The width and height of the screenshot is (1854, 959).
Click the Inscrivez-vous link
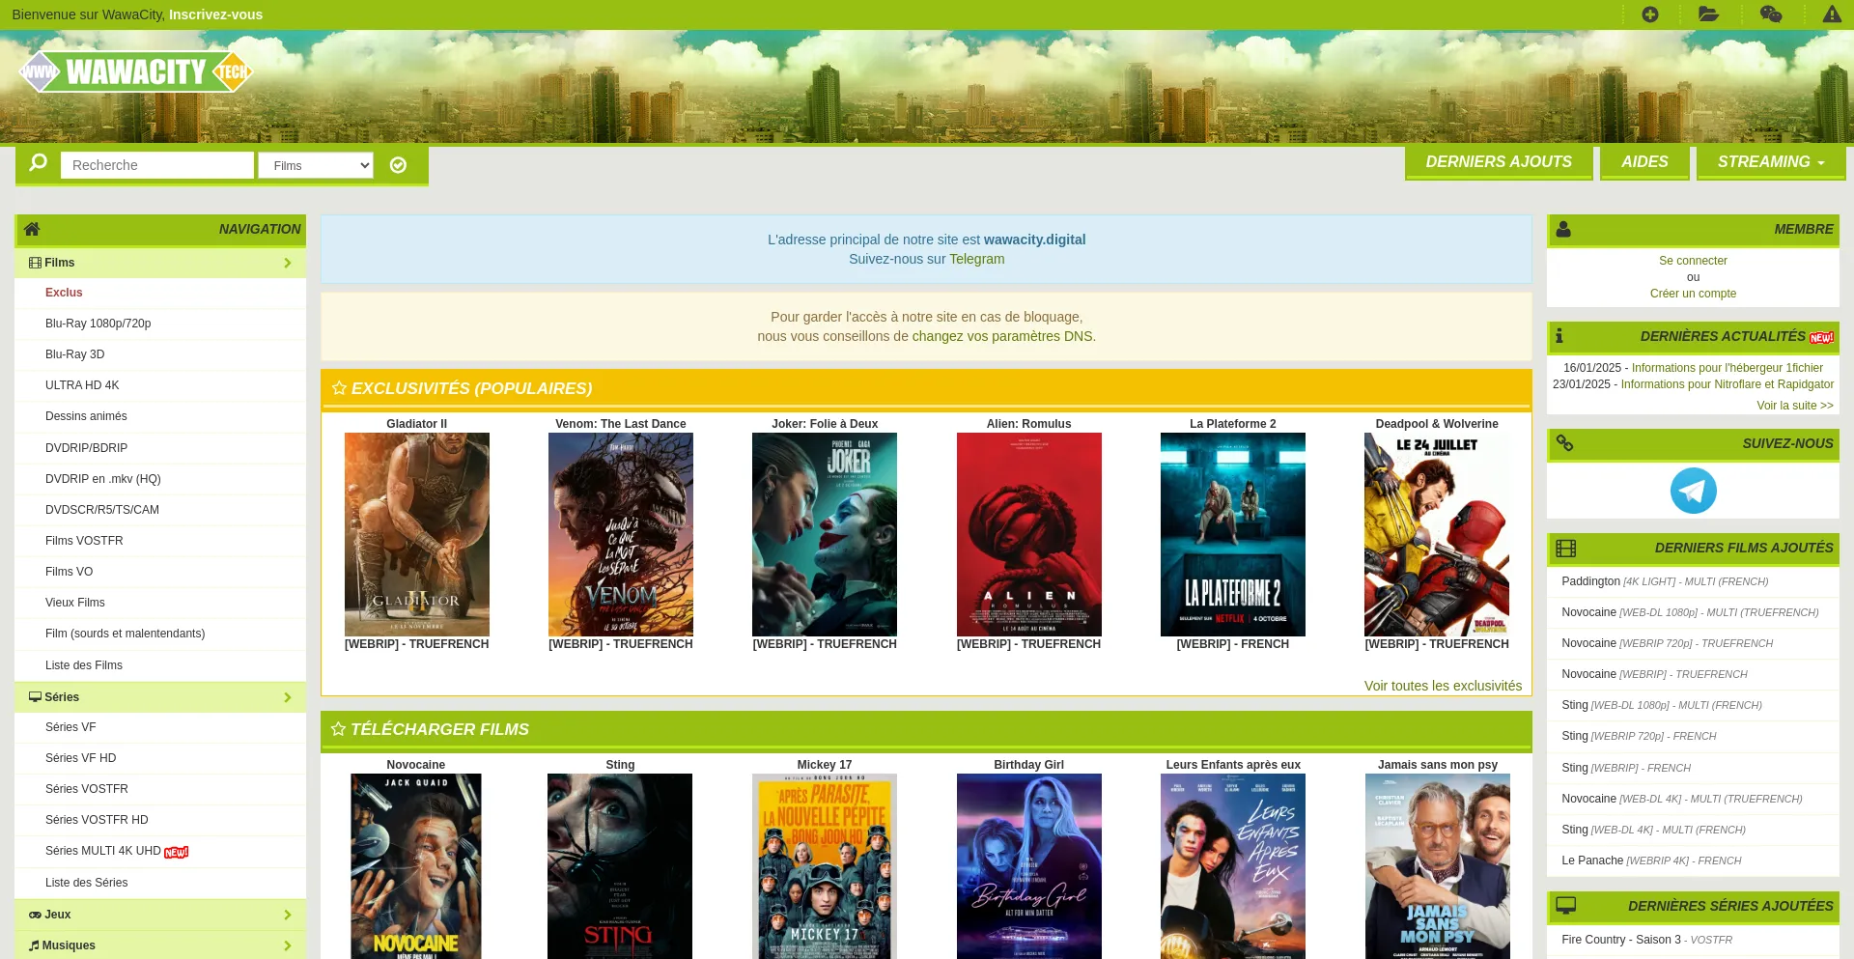click(215, 14)
